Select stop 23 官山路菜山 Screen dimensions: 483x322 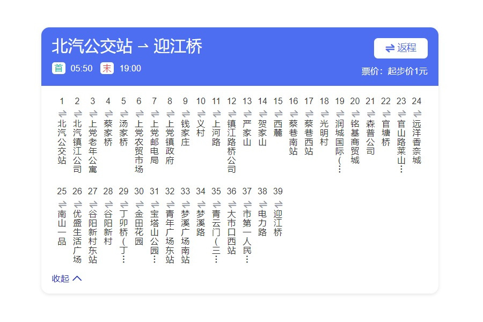point(401,147)
